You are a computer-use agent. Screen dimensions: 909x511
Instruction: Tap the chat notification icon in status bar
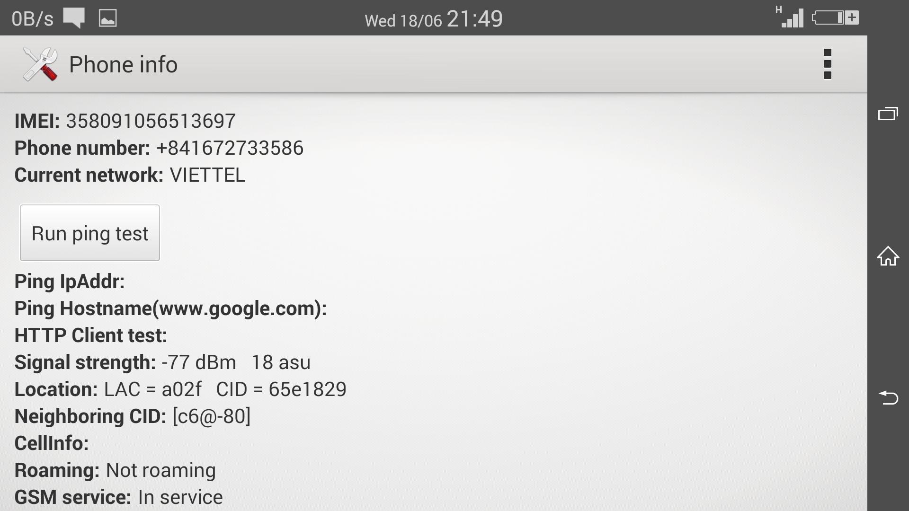pyautogui.click(x=75, y=18)
